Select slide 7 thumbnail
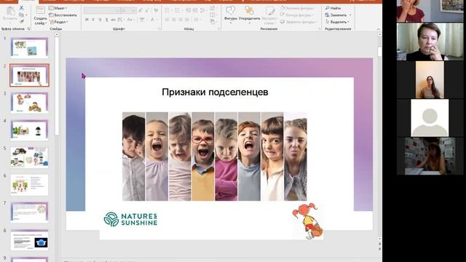Image resolution: width=466 pixels, height=262 pixels. [29, 212]
